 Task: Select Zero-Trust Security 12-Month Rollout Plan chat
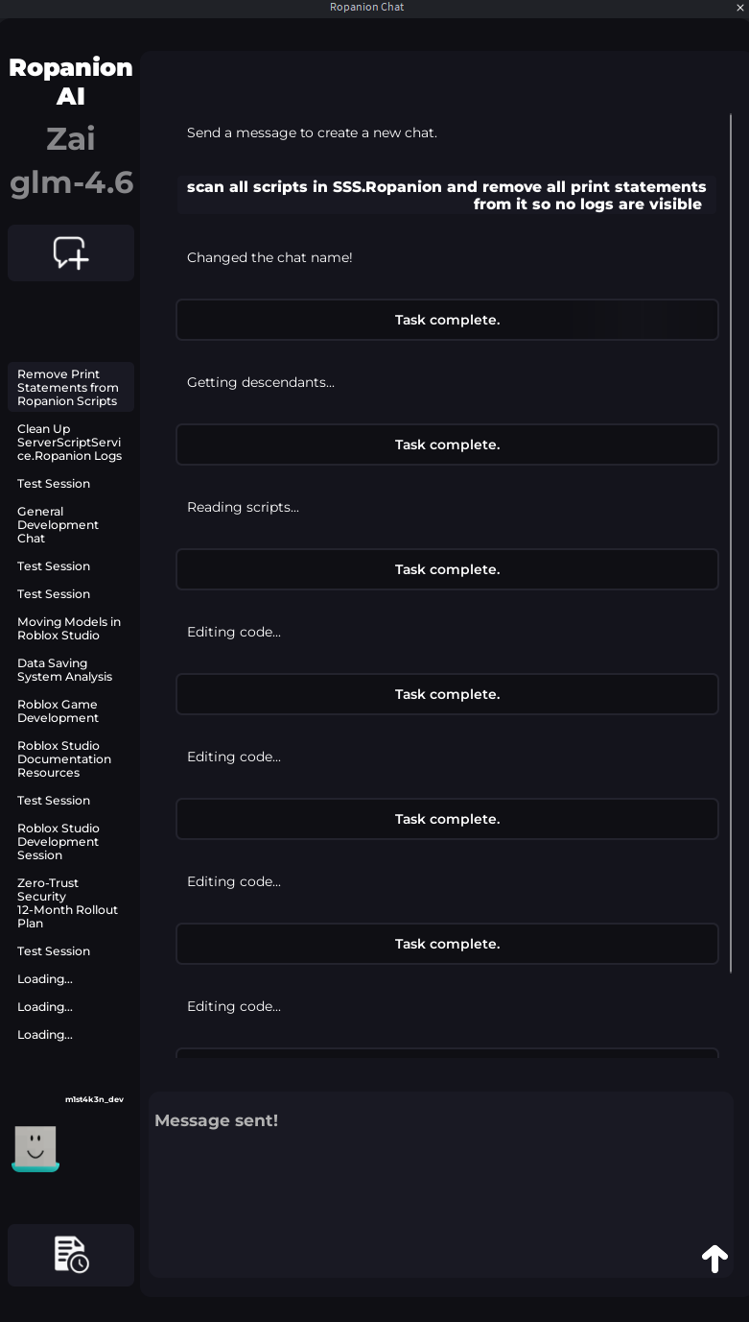(71, 903)
